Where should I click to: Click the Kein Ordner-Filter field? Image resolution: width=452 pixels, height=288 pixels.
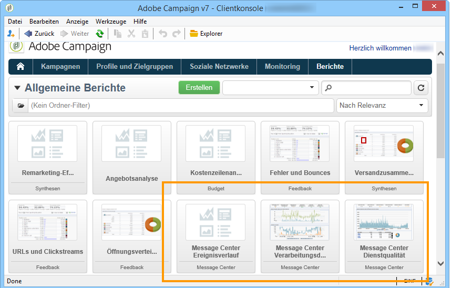point(181,106)
